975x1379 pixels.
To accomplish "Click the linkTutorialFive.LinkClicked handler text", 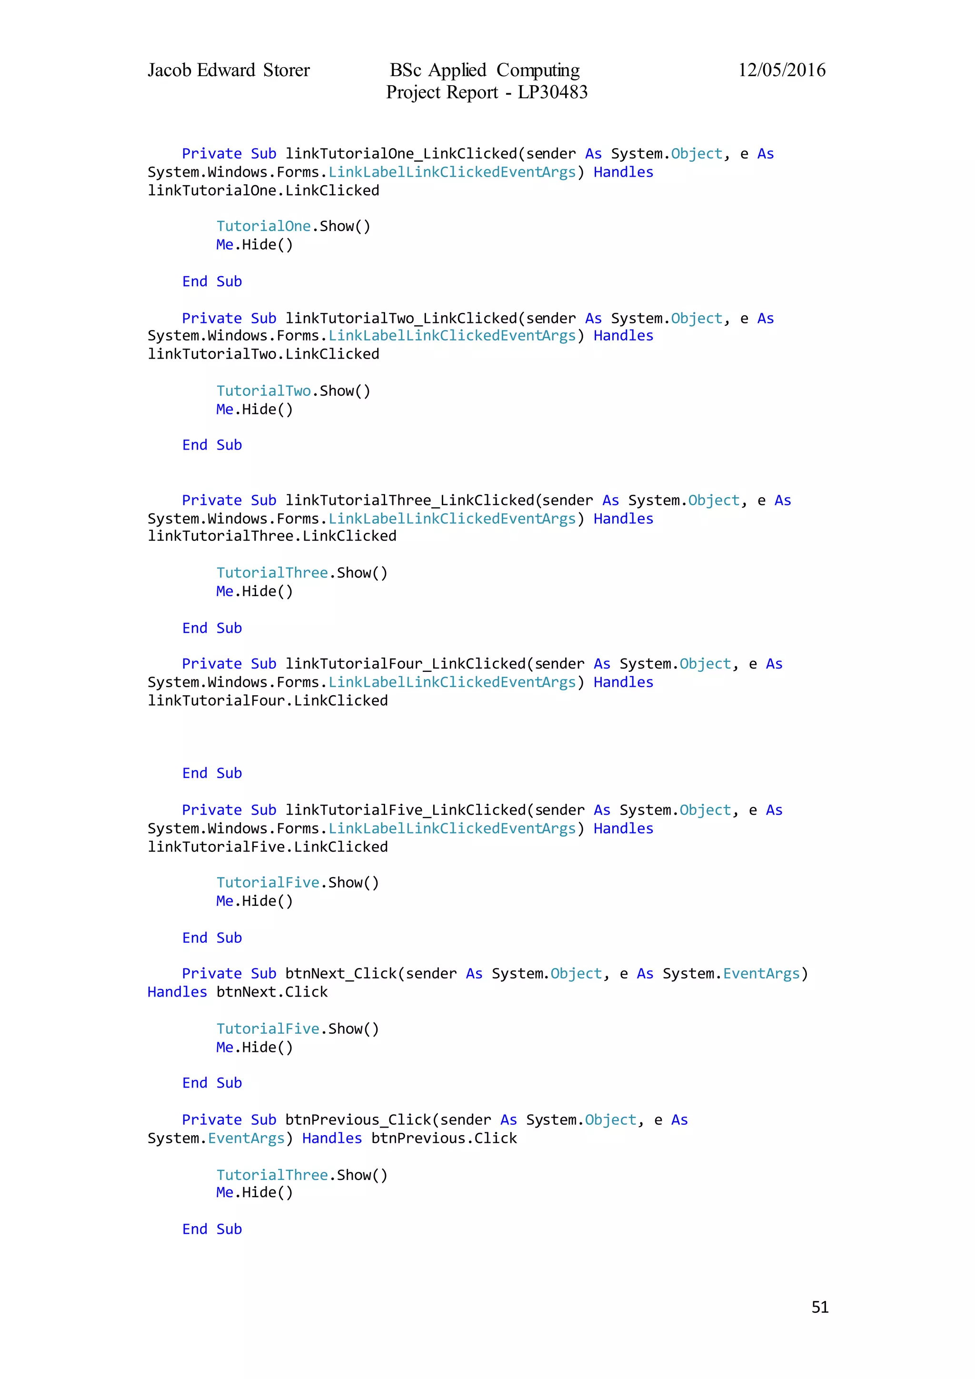I will (x=268, y=847).
